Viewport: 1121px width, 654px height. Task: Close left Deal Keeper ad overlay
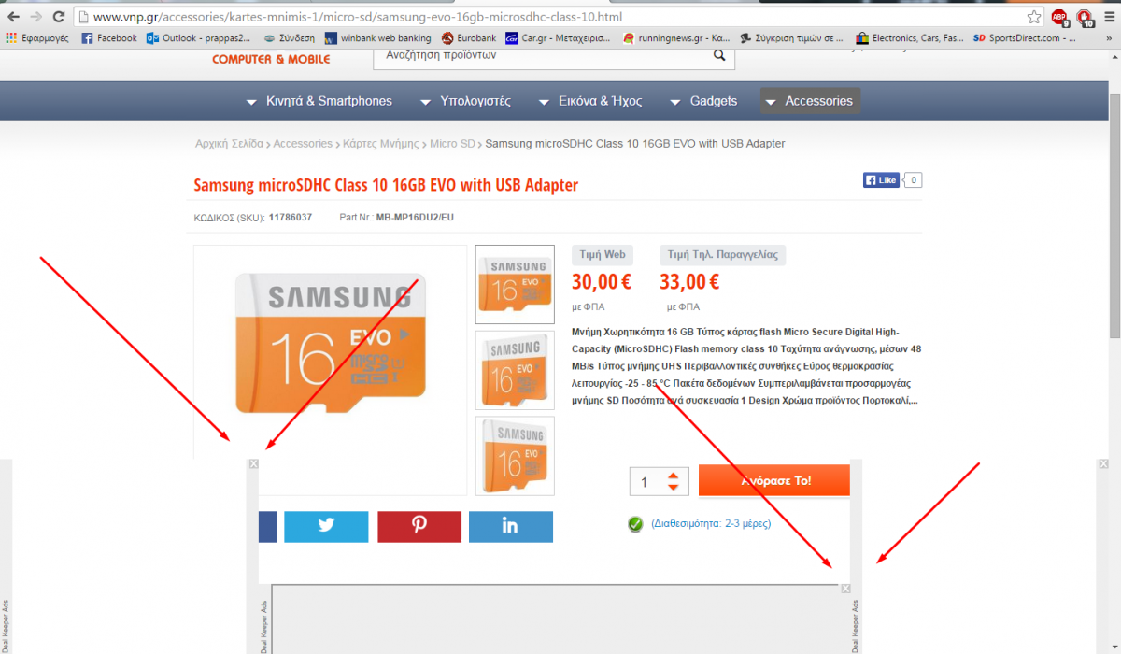pos(253,464)
